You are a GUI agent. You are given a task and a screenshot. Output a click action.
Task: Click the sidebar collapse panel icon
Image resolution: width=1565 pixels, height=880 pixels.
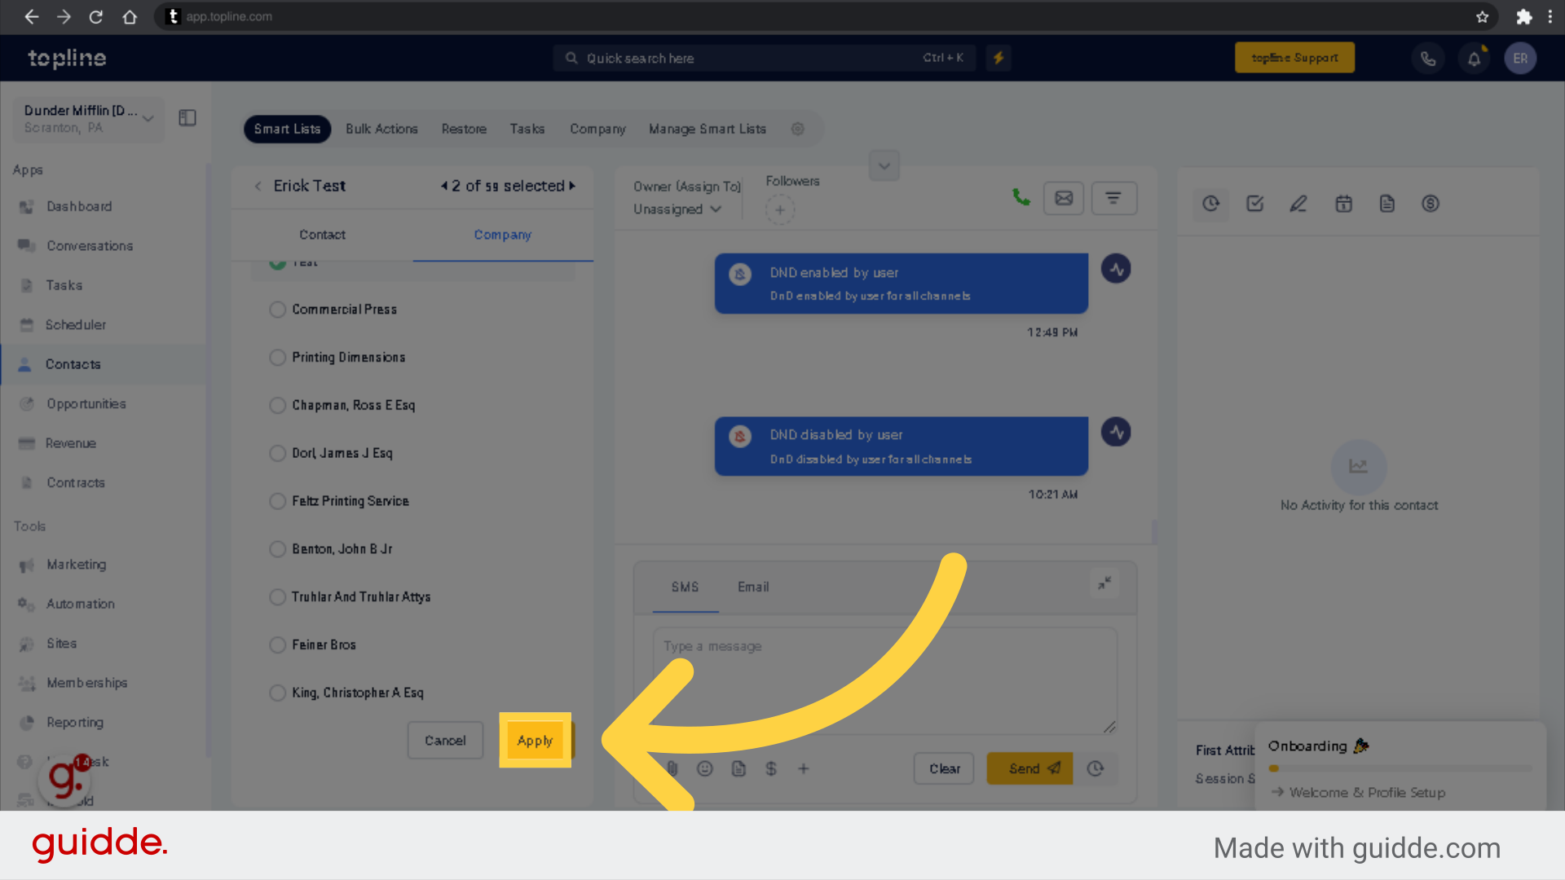tap(187, 118)
